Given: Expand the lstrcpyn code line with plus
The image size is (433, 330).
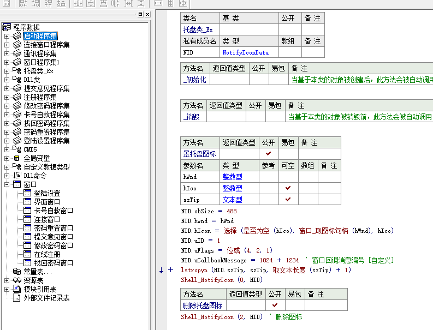Looking at the screenshot, I should pyautogui.click(x=171, y=270).
